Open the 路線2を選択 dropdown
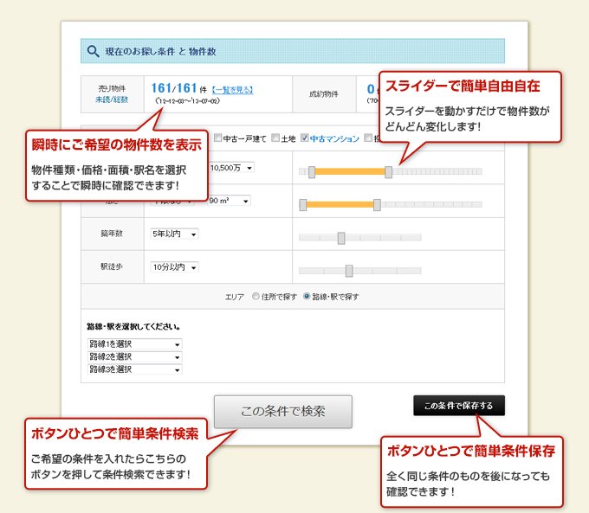The image size is (589, 513). (x=135, y=356)
